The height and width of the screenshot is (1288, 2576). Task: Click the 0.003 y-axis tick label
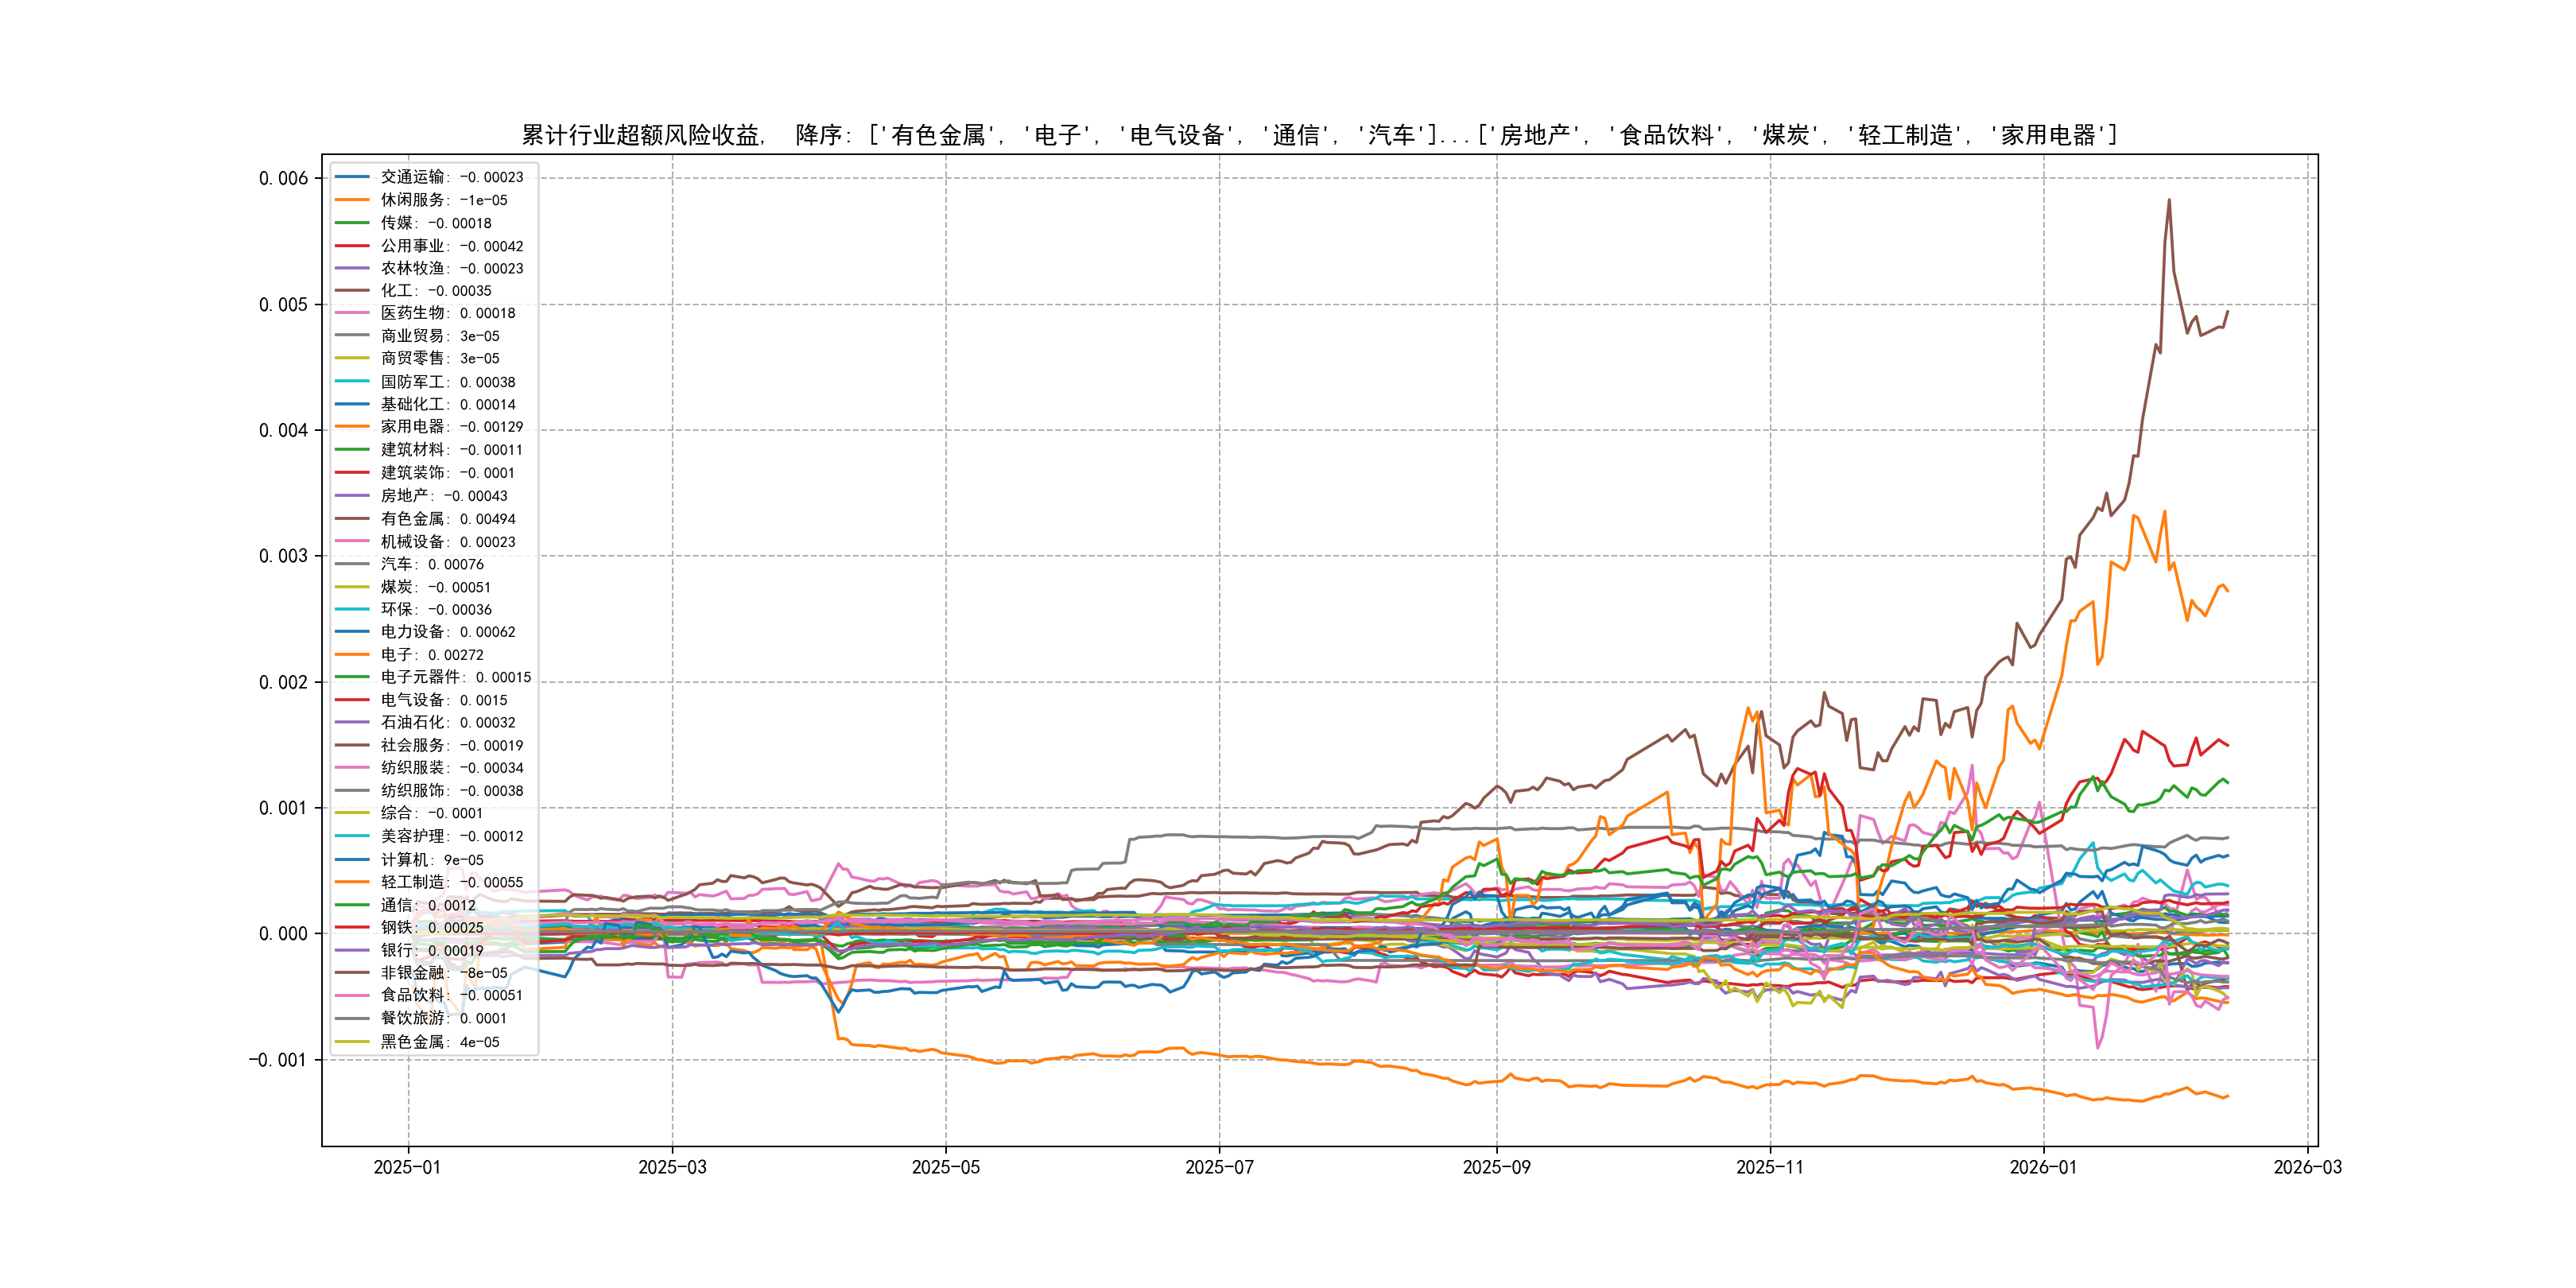point(283,556)
